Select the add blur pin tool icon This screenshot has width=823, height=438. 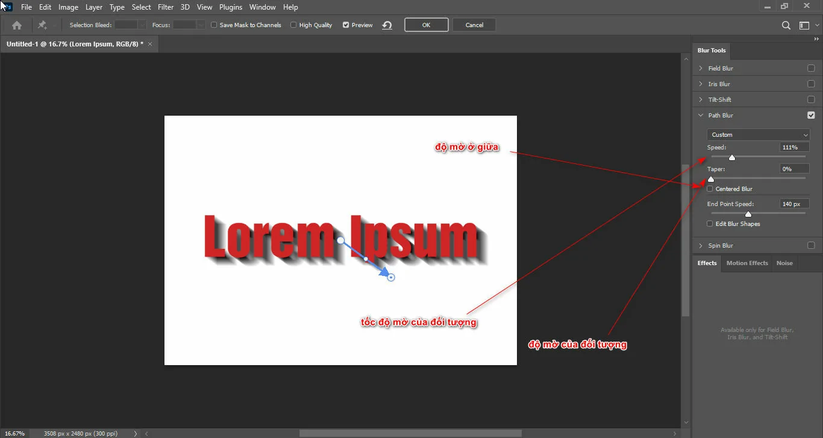coord(42,25)
